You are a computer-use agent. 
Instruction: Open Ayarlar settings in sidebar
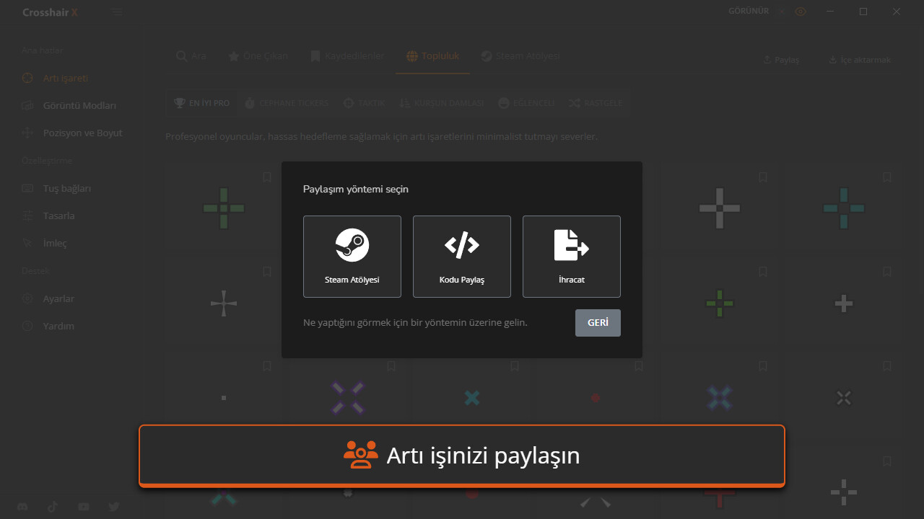click(58, 298)
